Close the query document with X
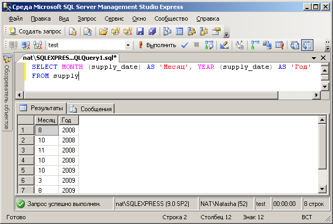 (323, 58)
